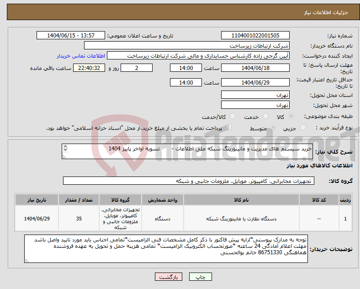Click the واحد شمارش column header
360x289 pixels.
click(163, 200)
